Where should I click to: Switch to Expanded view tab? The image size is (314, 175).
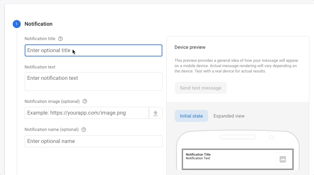point(229,116)
